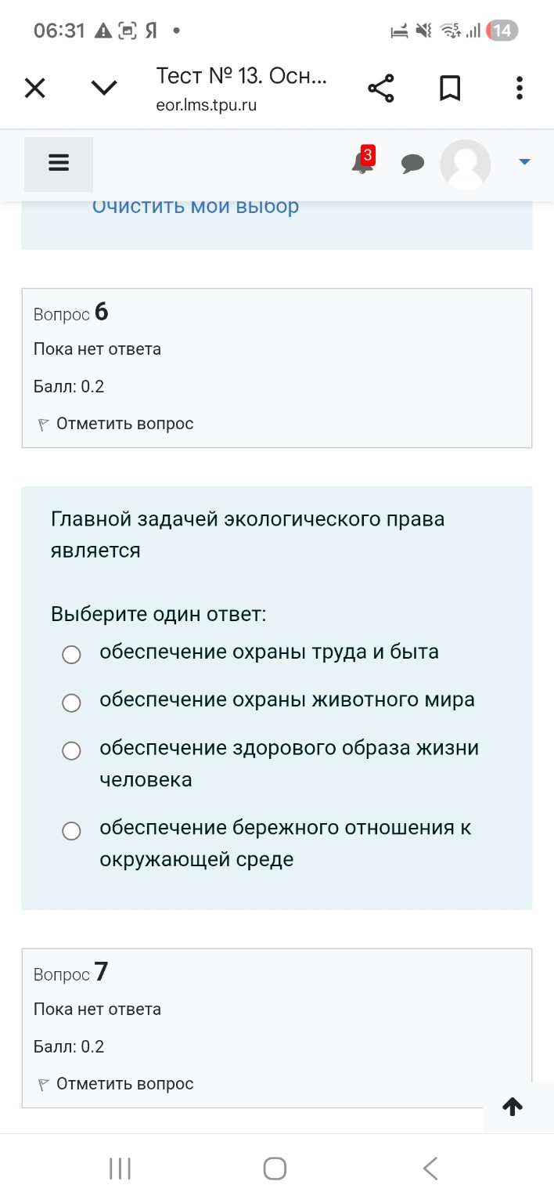Tap the chevron-down next to the close button
The height and width of the screenshot is (1203, 554).
pyautogui.click(x=103, y=88)
